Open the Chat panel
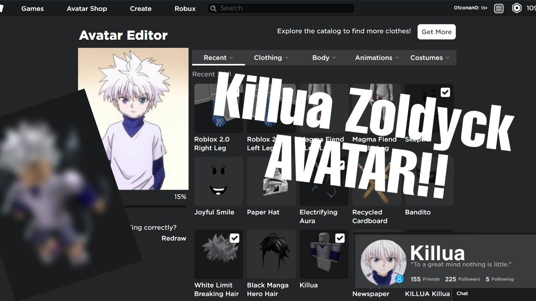536x301 pixels. 462,293
